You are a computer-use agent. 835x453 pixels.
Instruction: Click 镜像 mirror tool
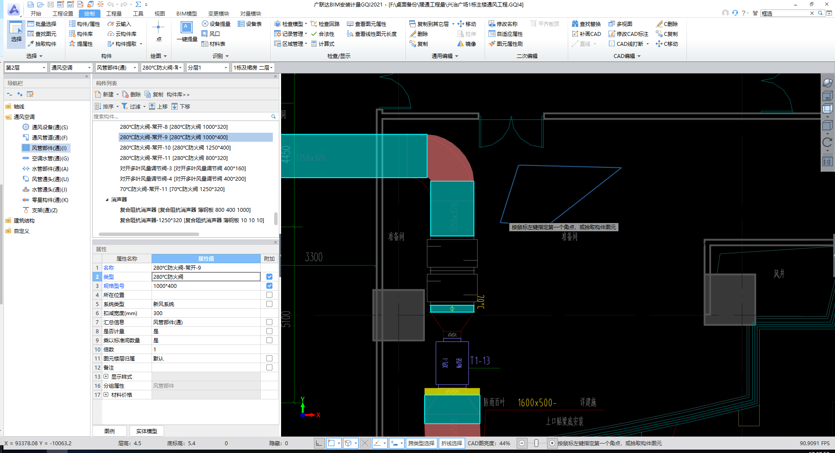click(x=467, y=44)
